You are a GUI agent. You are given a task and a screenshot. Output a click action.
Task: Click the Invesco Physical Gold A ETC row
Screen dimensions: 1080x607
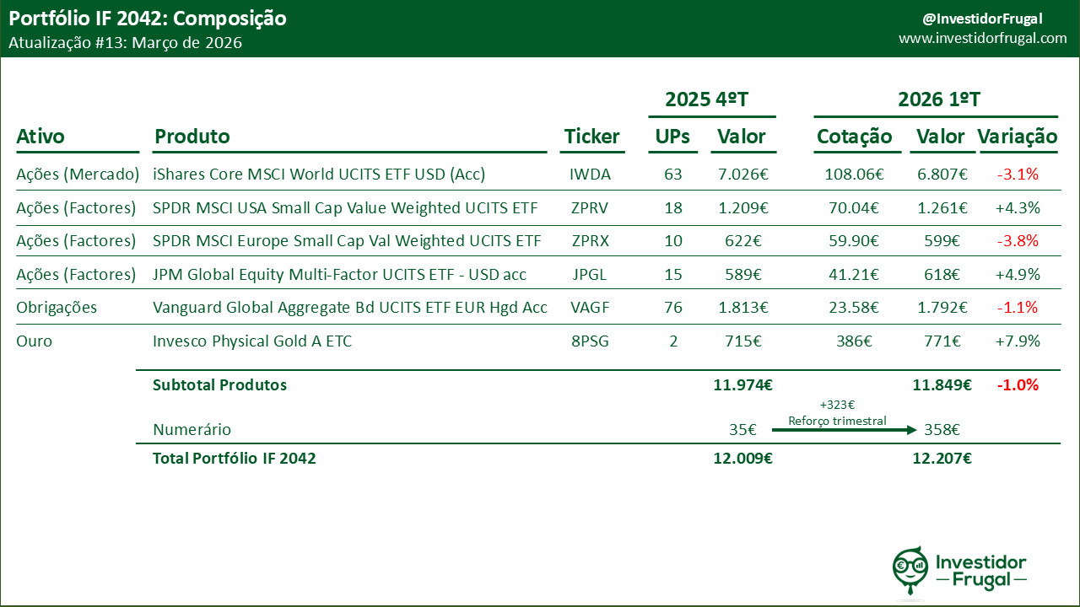coord(252,341)
